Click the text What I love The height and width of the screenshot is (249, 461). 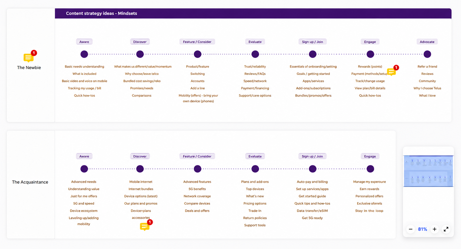[x=427, y=96]
